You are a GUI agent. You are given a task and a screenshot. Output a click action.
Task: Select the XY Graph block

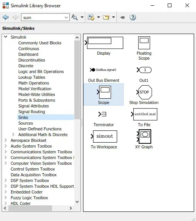[x=144, y=136]
